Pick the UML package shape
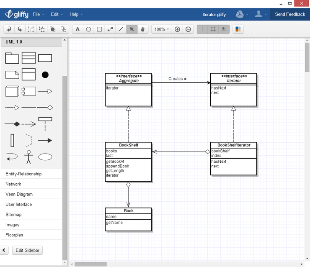The image size is (310, 267). [12, 58]
